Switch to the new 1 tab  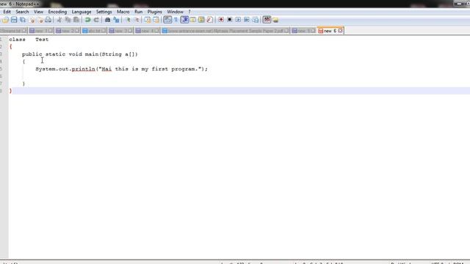click(41, 31)
